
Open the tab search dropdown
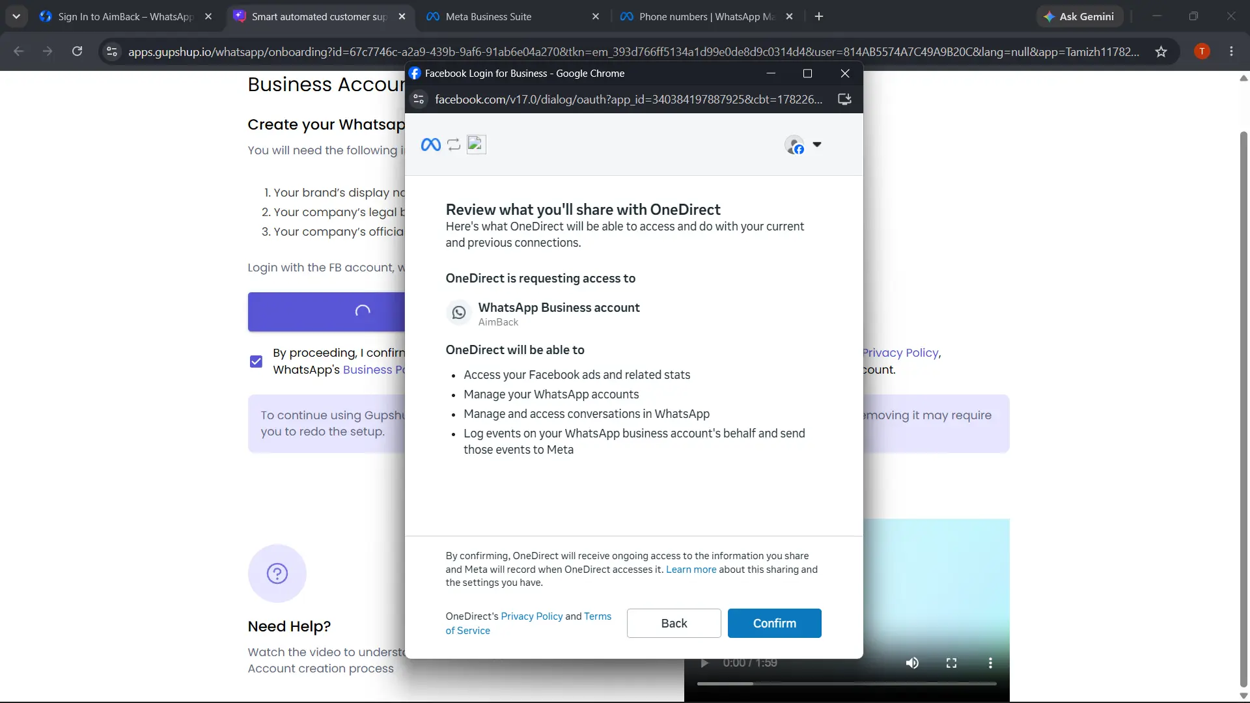tap(16, 16)
